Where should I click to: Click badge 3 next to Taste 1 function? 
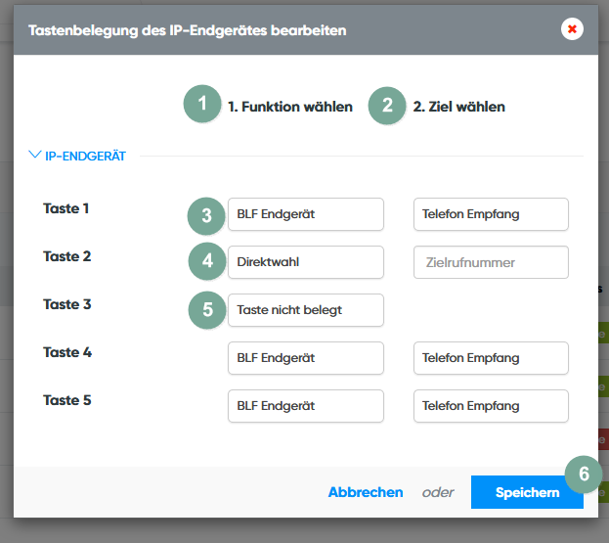[x=206, y=215]
